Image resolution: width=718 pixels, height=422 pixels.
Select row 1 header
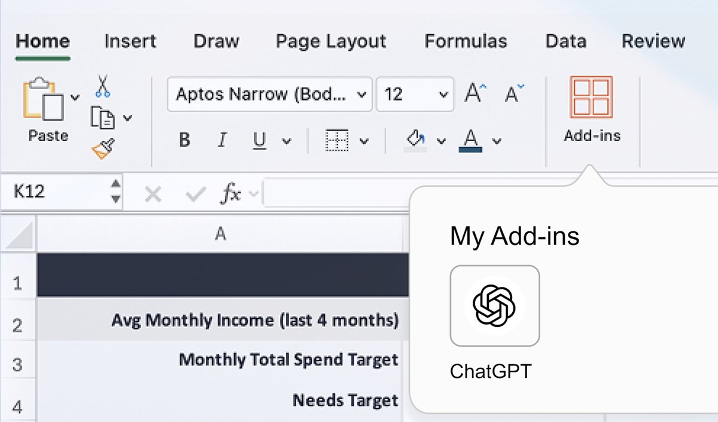pos(18,276)
